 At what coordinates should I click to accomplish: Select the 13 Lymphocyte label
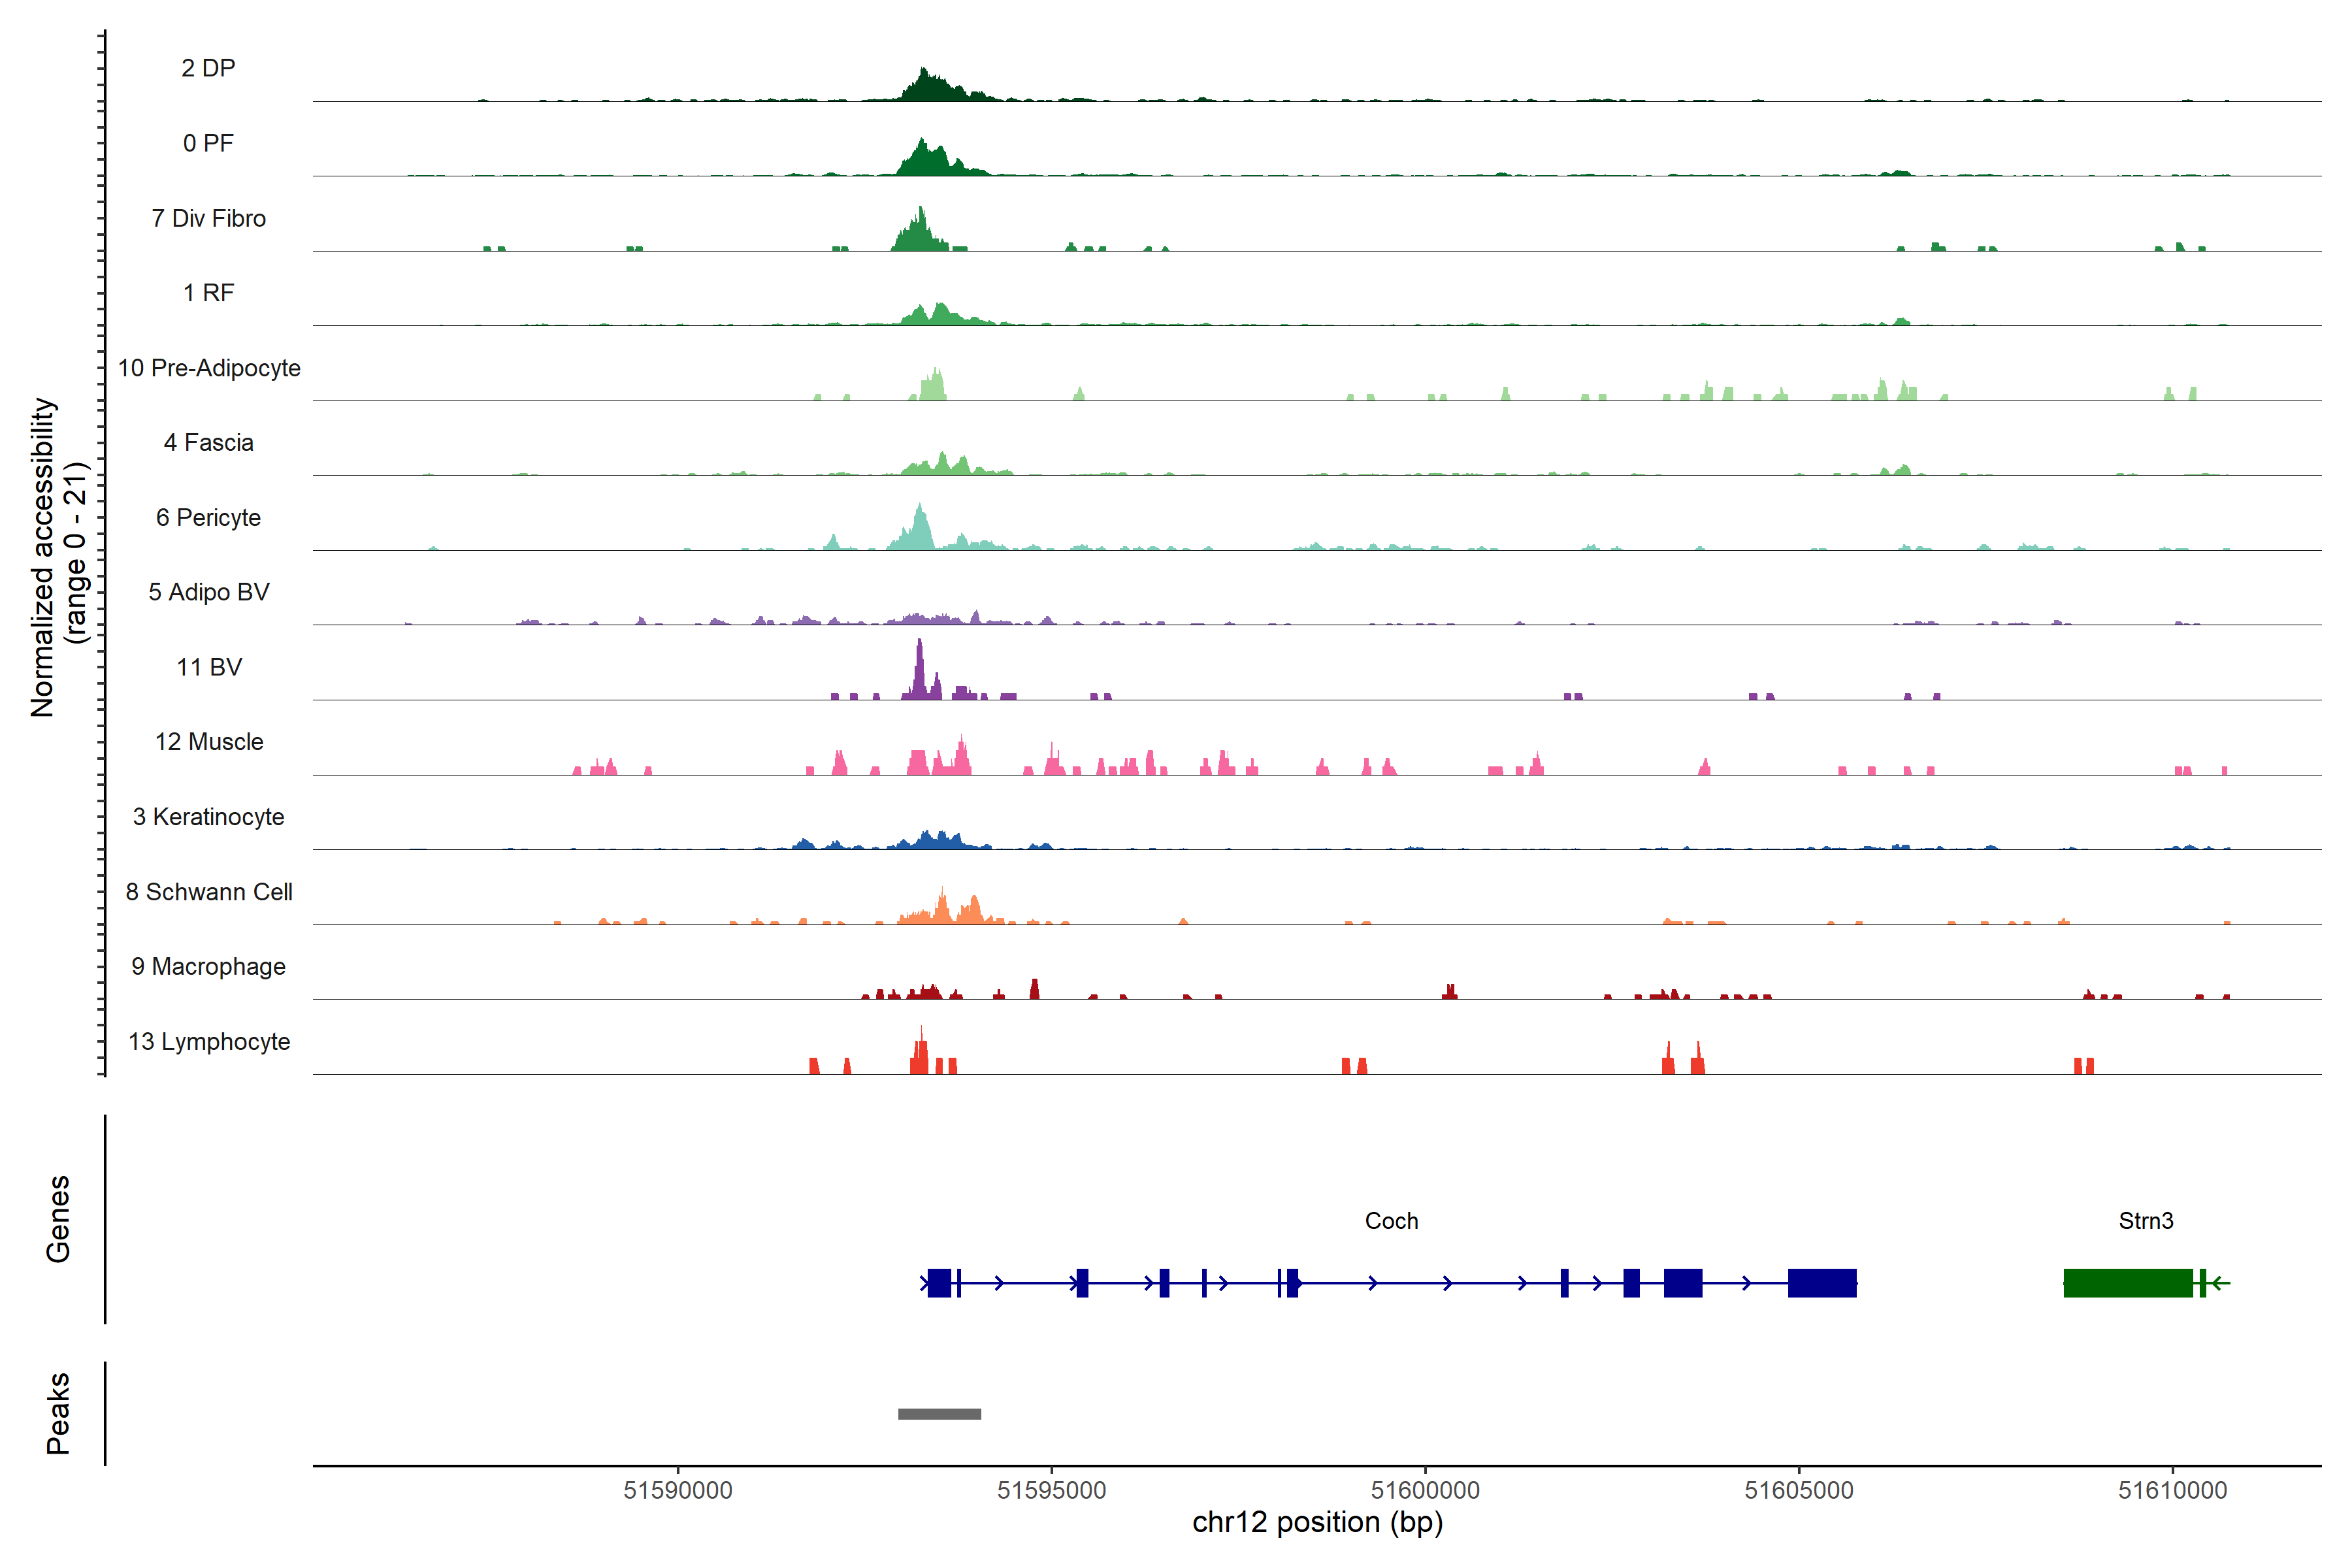(209, 1041)
